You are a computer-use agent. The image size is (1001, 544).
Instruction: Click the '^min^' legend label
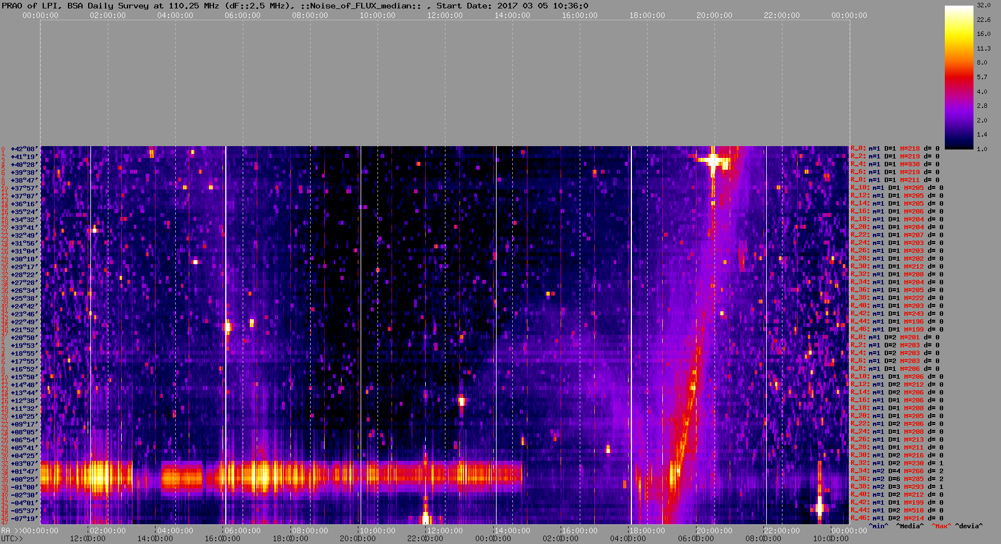pyautogui.click(x=879, y=526)
